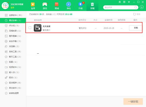146x107 pixels.
Task: Click the 一键卸载 button
Action: coord(133,101)
